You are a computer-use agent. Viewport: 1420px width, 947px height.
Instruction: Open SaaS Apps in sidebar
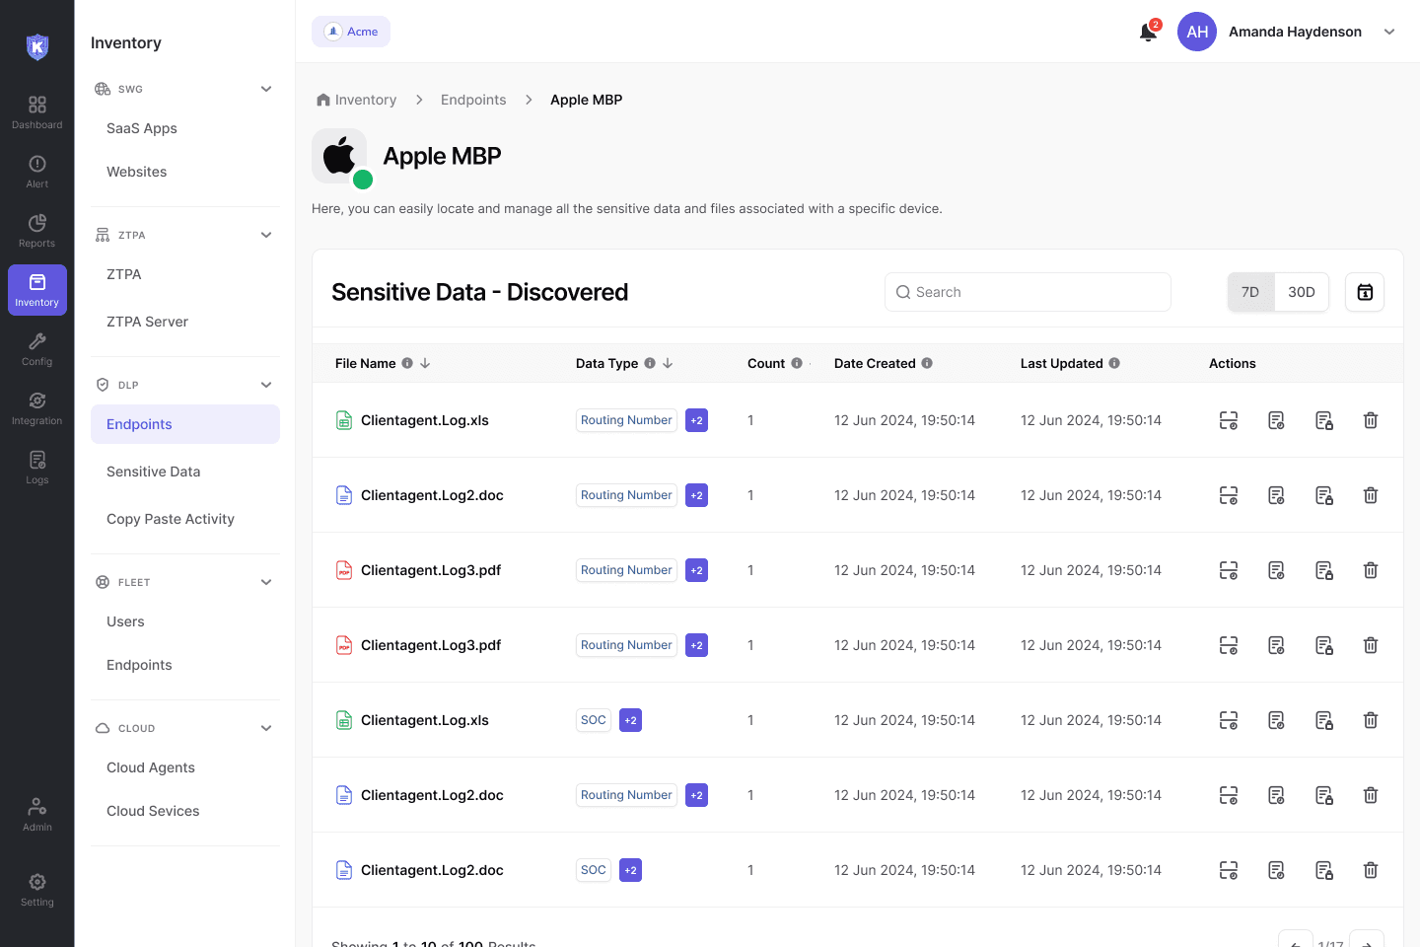142,128
